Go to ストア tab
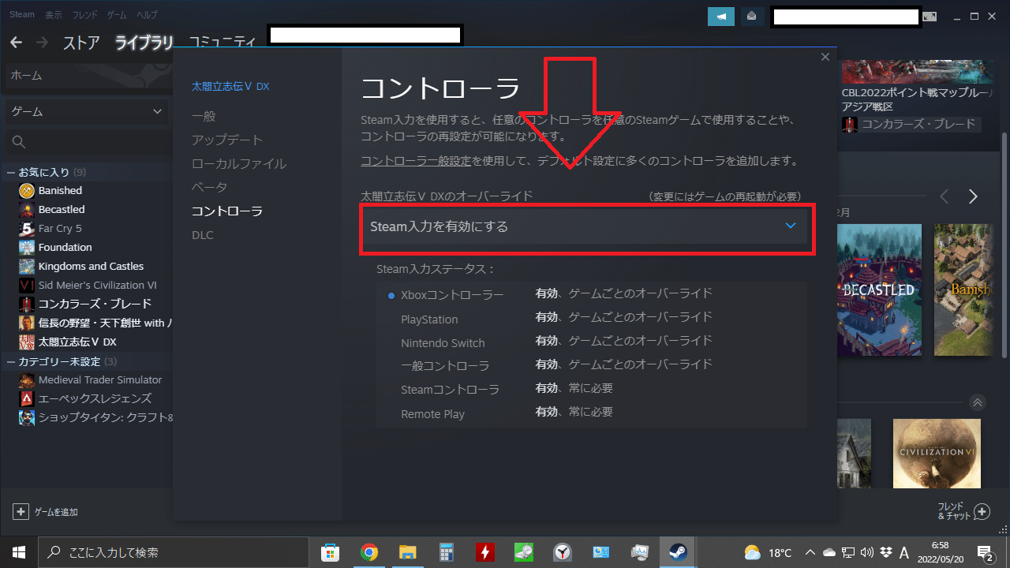The height and width of the screenshot is (568, 1010). pos(81,43)
